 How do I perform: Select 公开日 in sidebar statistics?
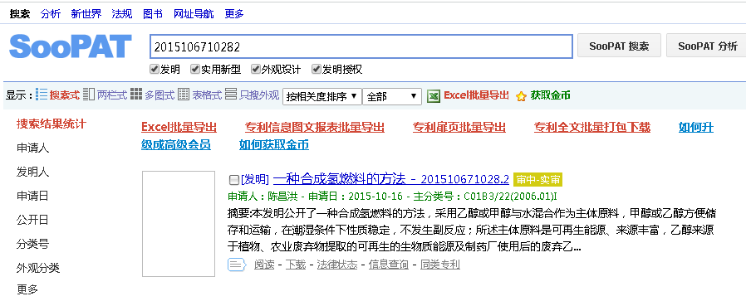33,220
